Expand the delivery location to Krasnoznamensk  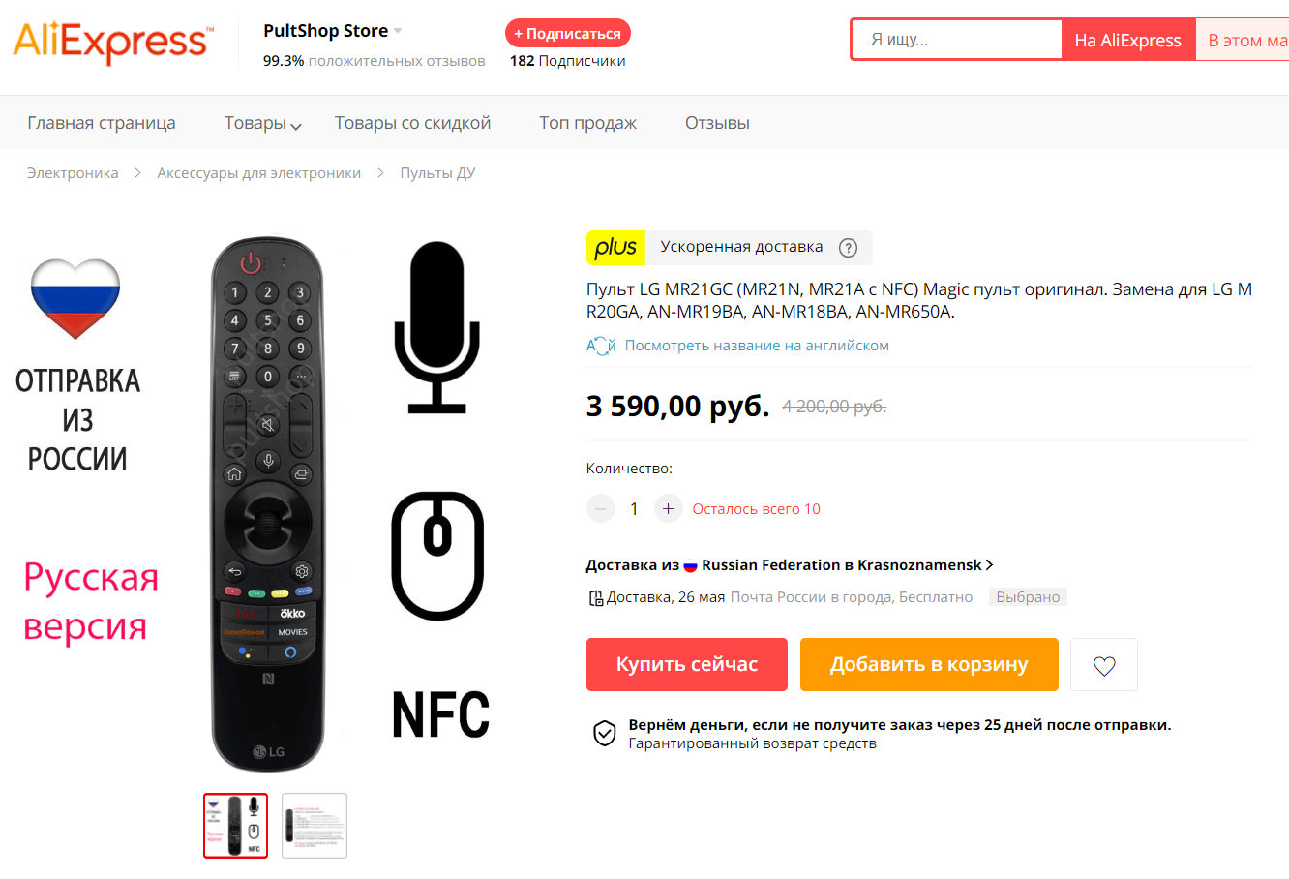pos(989,565)
